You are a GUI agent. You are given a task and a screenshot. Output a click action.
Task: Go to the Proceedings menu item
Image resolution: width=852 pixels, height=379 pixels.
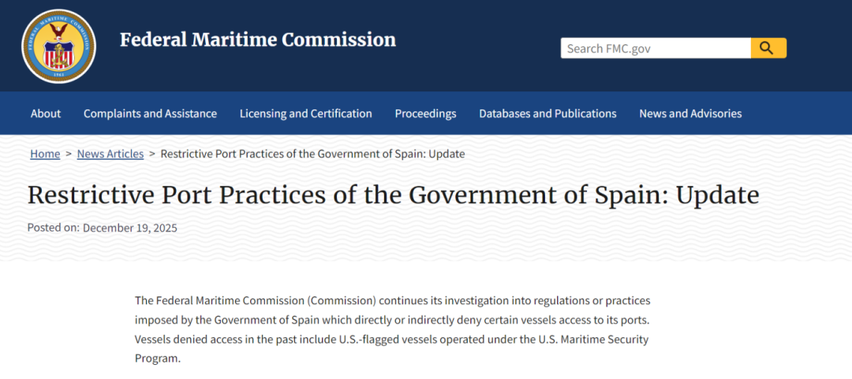click(x=425, y=113)
